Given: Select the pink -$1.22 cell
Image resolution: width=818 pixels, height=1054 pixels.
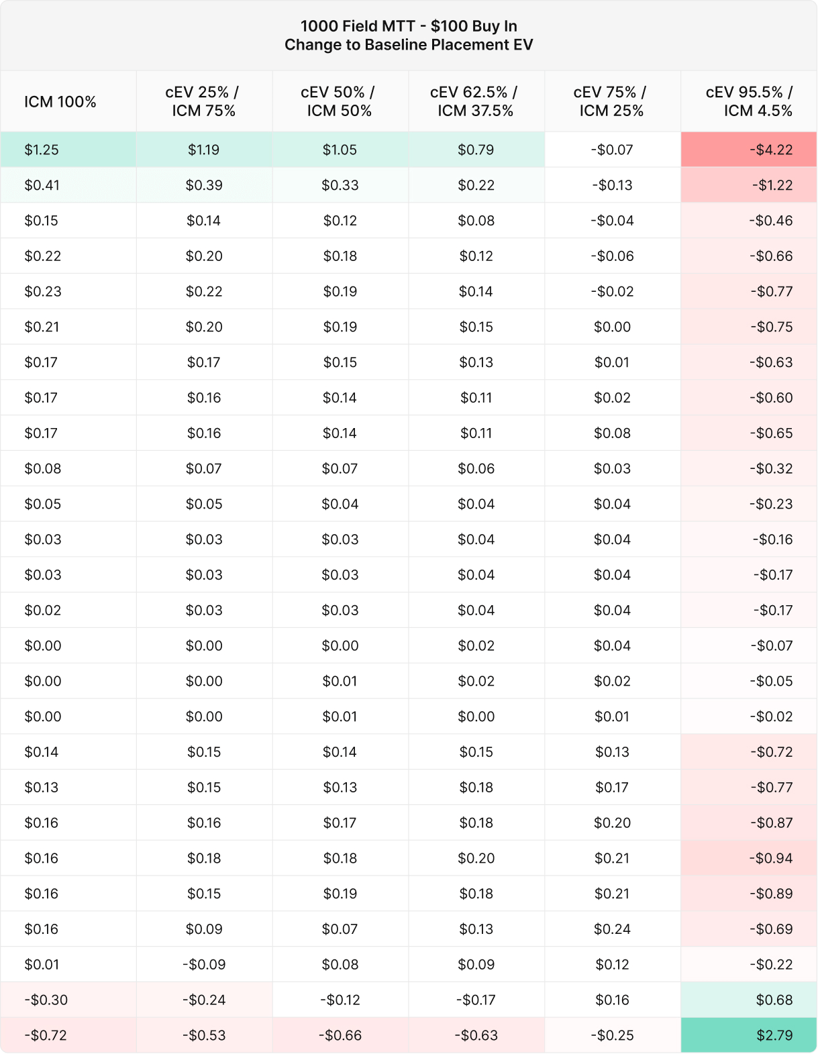Looking at the screenshot, I should [x=771, y=185].
